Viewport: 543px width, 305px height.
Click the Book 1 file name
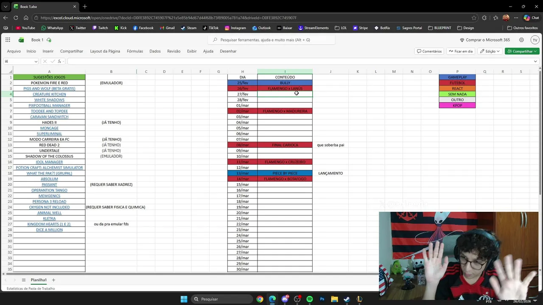(37, 40)
